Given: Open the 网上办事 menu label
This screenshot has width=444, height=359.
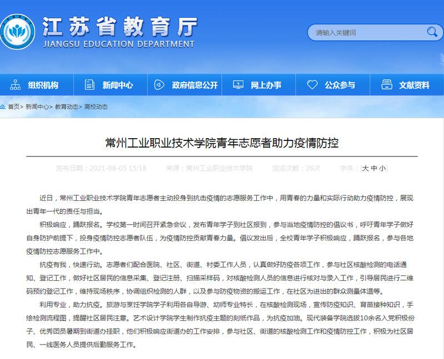Looking at the screenshot, I should point(266,85).
